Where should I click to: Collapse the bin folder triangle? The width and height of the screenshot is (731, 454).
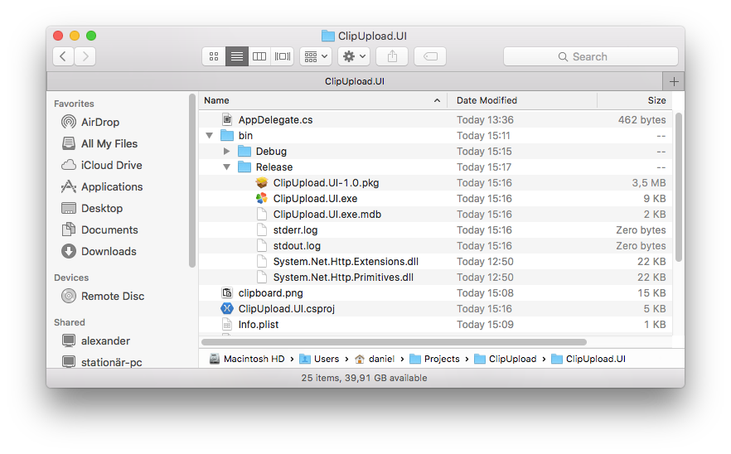210,136
